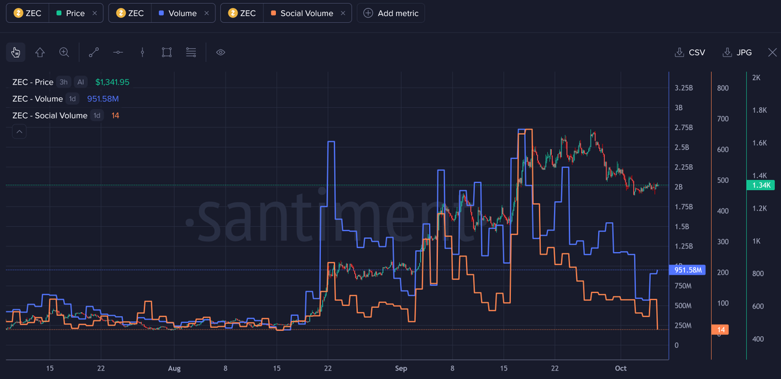This screenshot has height=379, width=781.
Task: Open the Volume metric selector
Action: (x=178, y=13)
